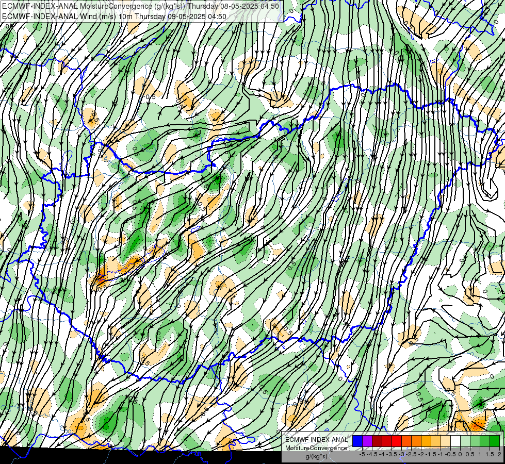Click the legend unit g/(kg*s)
Image resolution: width=505 pixels, height=464 pixels.
[316, 456]
